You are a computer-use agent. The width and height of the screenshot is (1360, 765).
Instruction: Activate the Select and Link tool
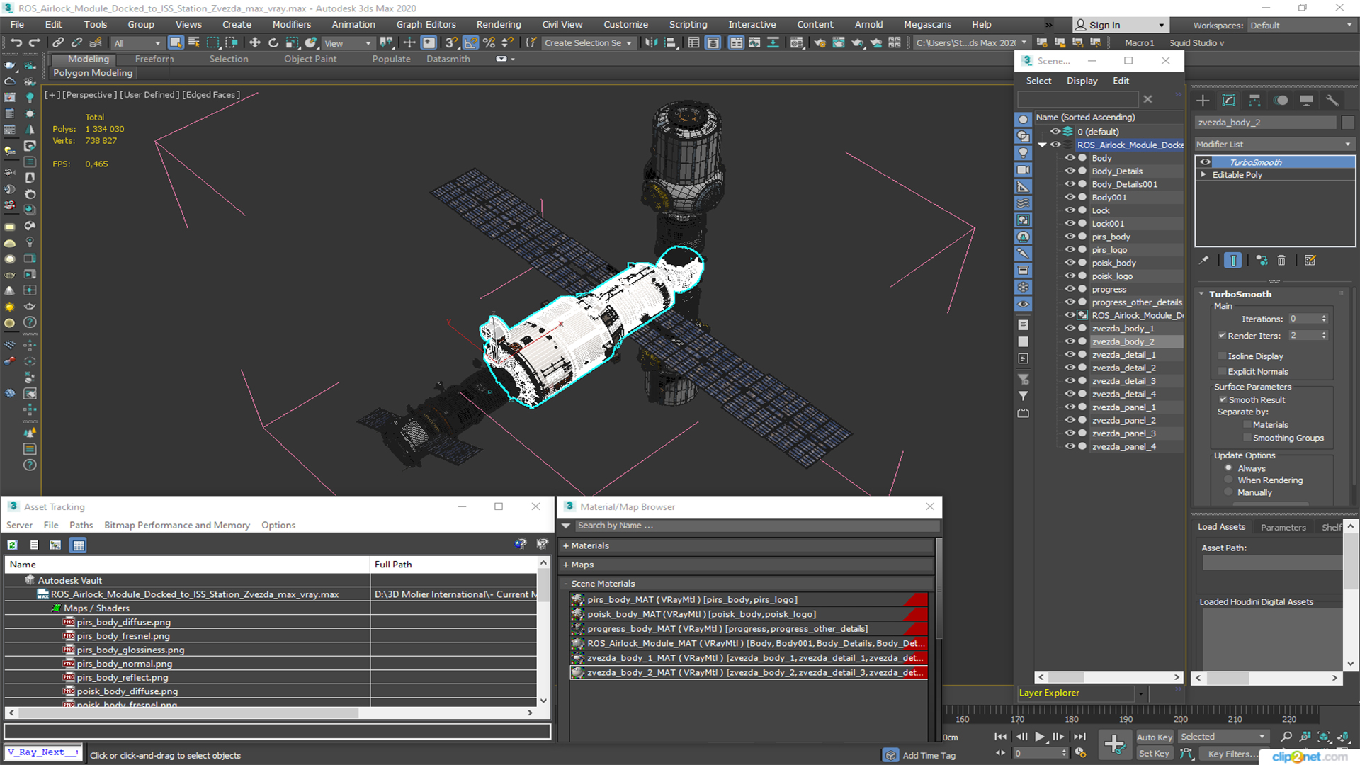(x=59, y=42)
